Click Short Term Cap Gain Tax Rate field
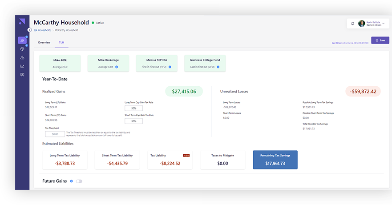The height and width of the screenshot is (205, 392). [x=133, y=121]
